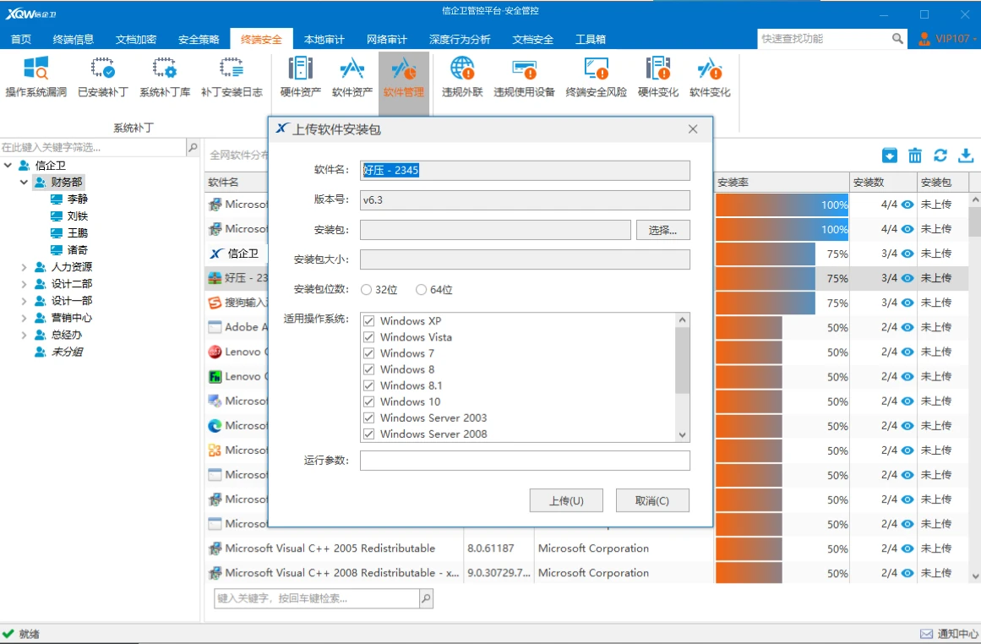
Task: Uncheck Windows XP checkbox
Action: pyautogui.click(x=369, y=321)
